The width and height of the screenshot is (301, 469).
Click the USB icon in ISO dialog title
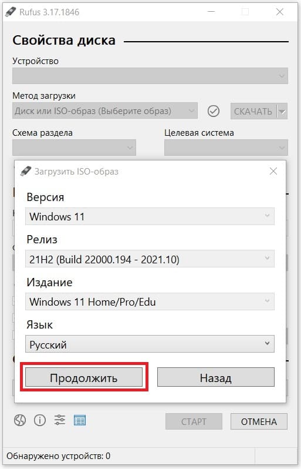[25, 172]
